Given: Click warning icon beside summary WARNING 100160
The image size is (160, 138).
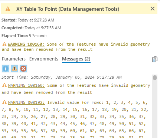Looking at the screenshot, I should 4,44.
